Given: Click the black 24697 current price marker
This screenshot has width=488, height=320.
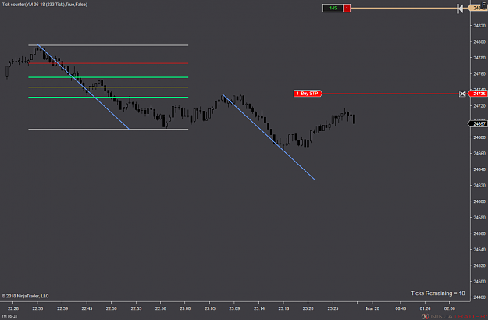Looking at the screenshot, I should [479, 124].
